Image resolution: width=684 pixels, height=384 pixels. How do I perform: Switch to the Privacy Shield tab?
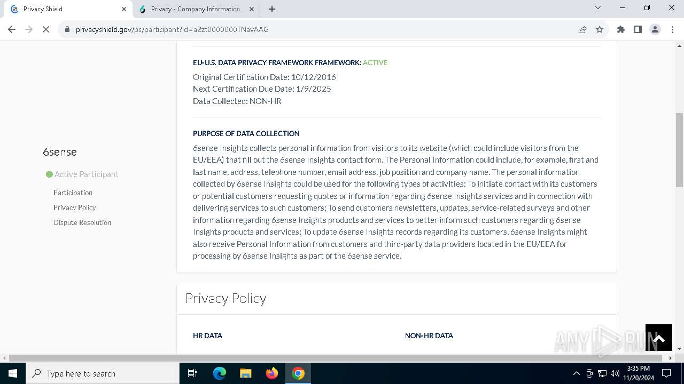(x=68, y=9)
